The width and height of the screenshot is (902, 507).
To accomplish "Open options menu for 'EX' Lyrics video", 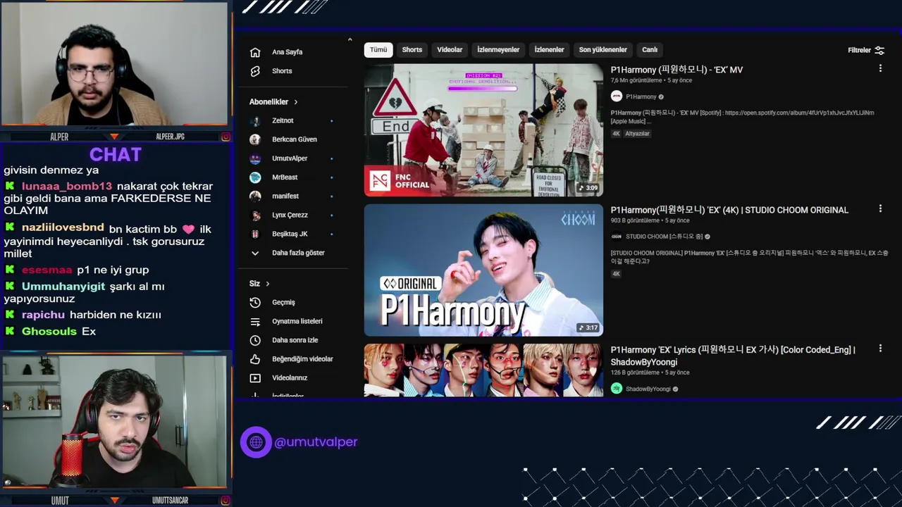I will click(880, 349).
